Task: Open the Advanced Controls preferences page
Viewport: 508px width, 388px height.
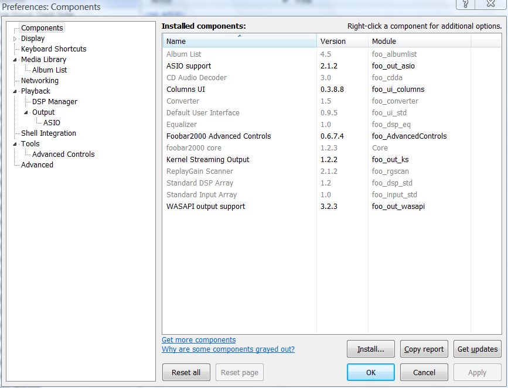Action: pos(63,154)
